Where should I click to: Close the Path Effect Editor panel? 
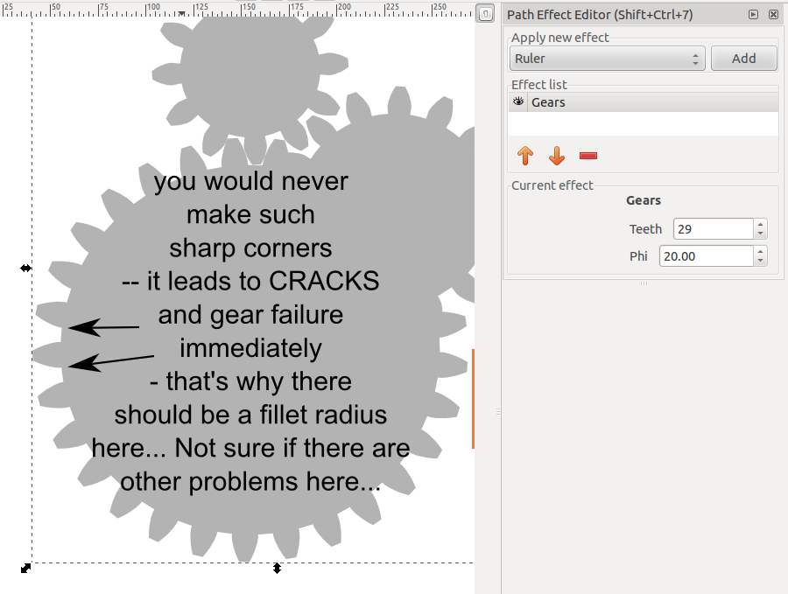[773, 15]
